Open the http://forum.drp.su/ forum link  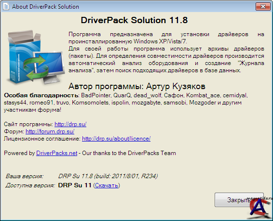coord(50,131)
